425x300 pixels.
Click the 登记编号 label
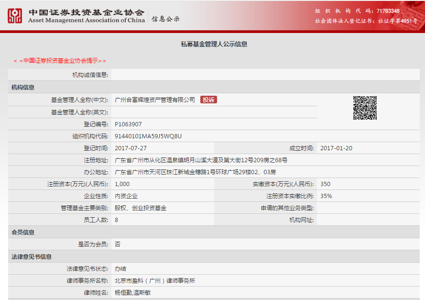tap(96, 124)
